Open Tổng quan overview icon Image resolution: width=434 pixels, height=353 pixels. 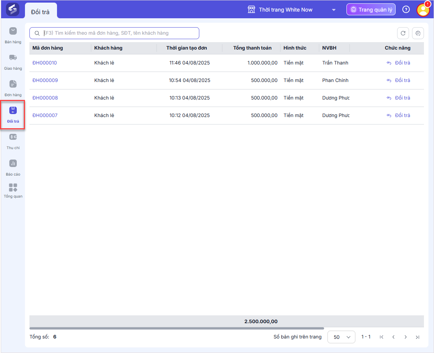tap(13, 187)
